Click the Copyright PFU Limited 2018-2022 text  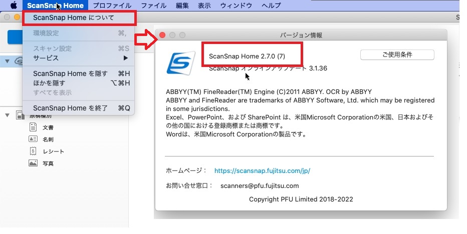click(x=301, y=199)
